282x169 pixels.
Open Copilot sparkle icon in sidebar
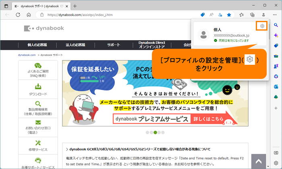pyautogui.click(x=276, y=35)
